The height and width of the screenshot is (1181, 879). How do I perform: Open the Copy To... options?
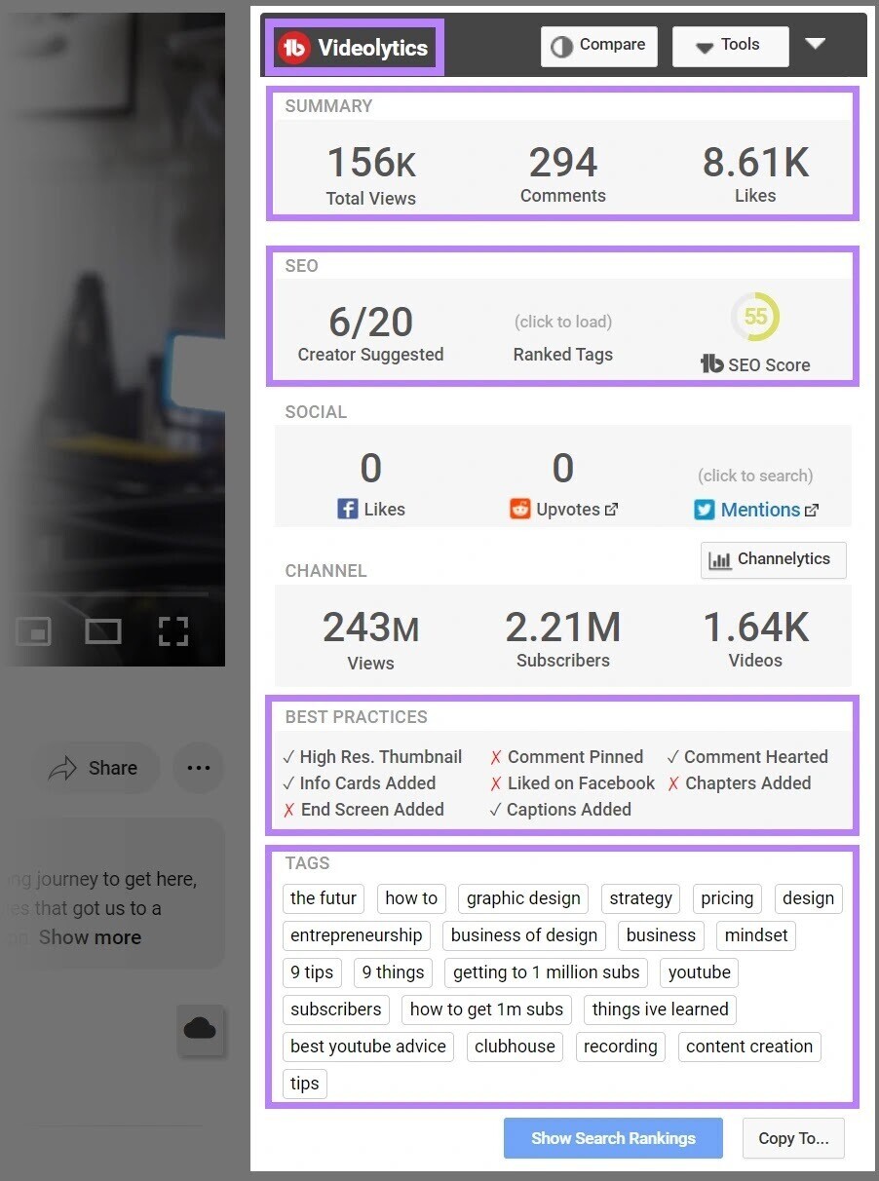793,1138
